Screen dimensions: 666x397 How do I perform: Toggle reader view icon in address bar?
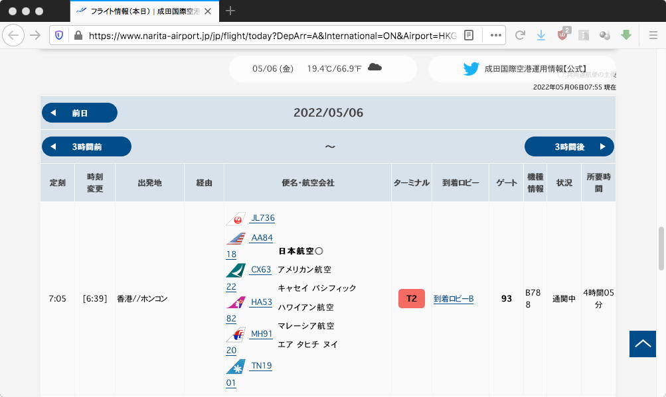coord(469,35)
